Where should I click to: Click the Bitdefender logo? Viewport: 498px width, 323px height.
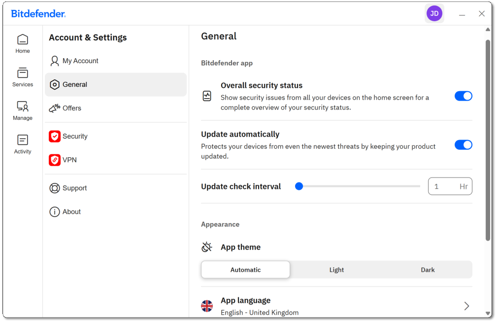click(38, 13)
